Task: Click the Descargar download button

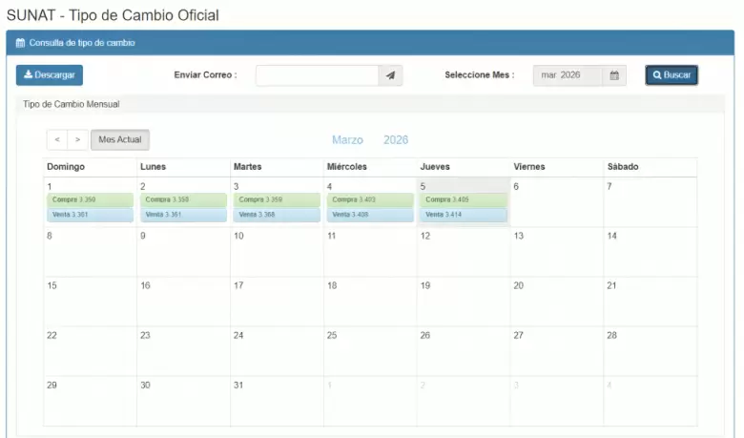Action: [x=49, y=75]
